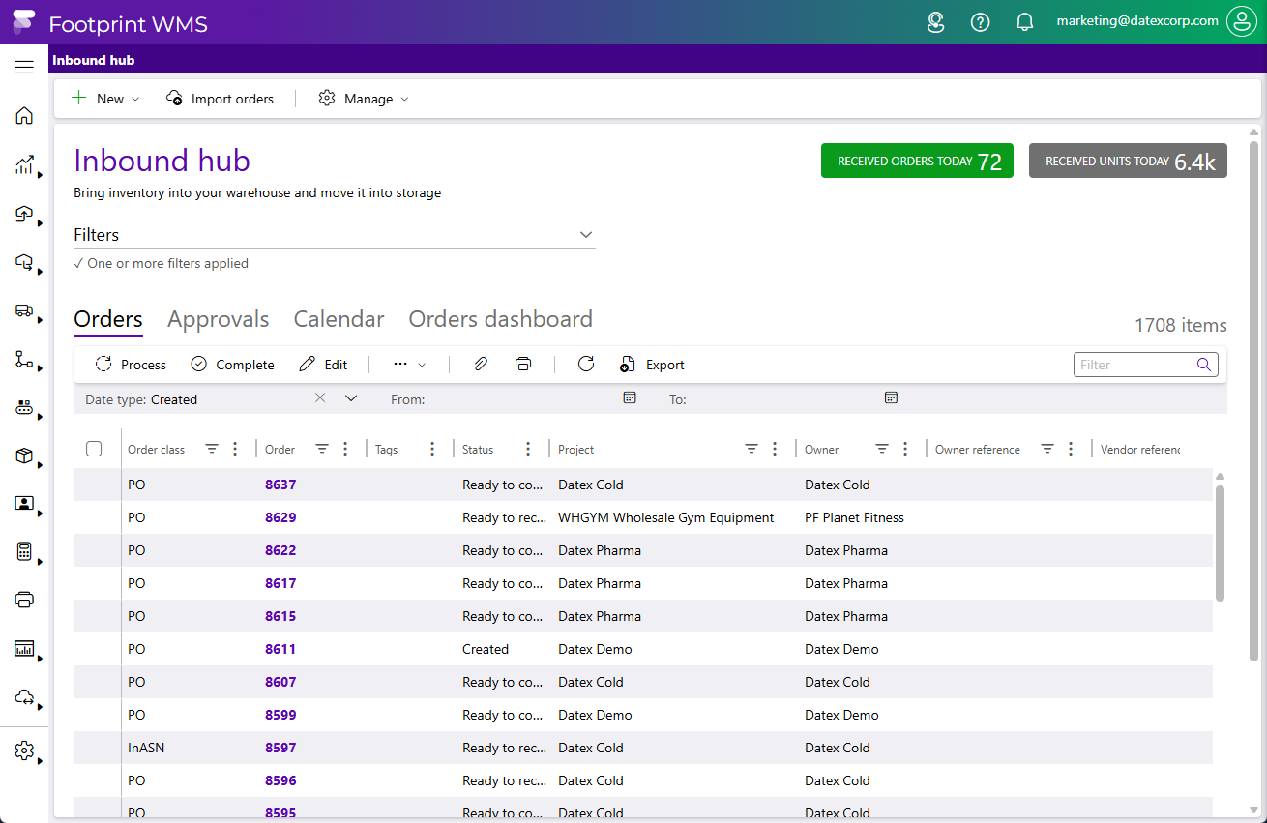Open the filter on the Order class column
1267x823 pixels.
tap(212, 449)
